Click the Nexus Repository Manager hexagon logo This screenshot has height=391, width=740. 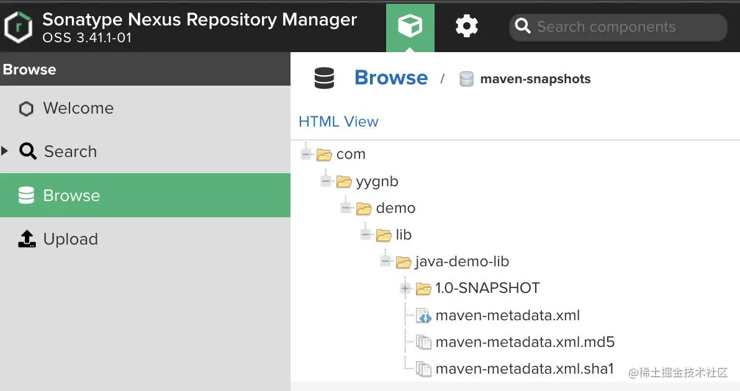coord(18,27)
